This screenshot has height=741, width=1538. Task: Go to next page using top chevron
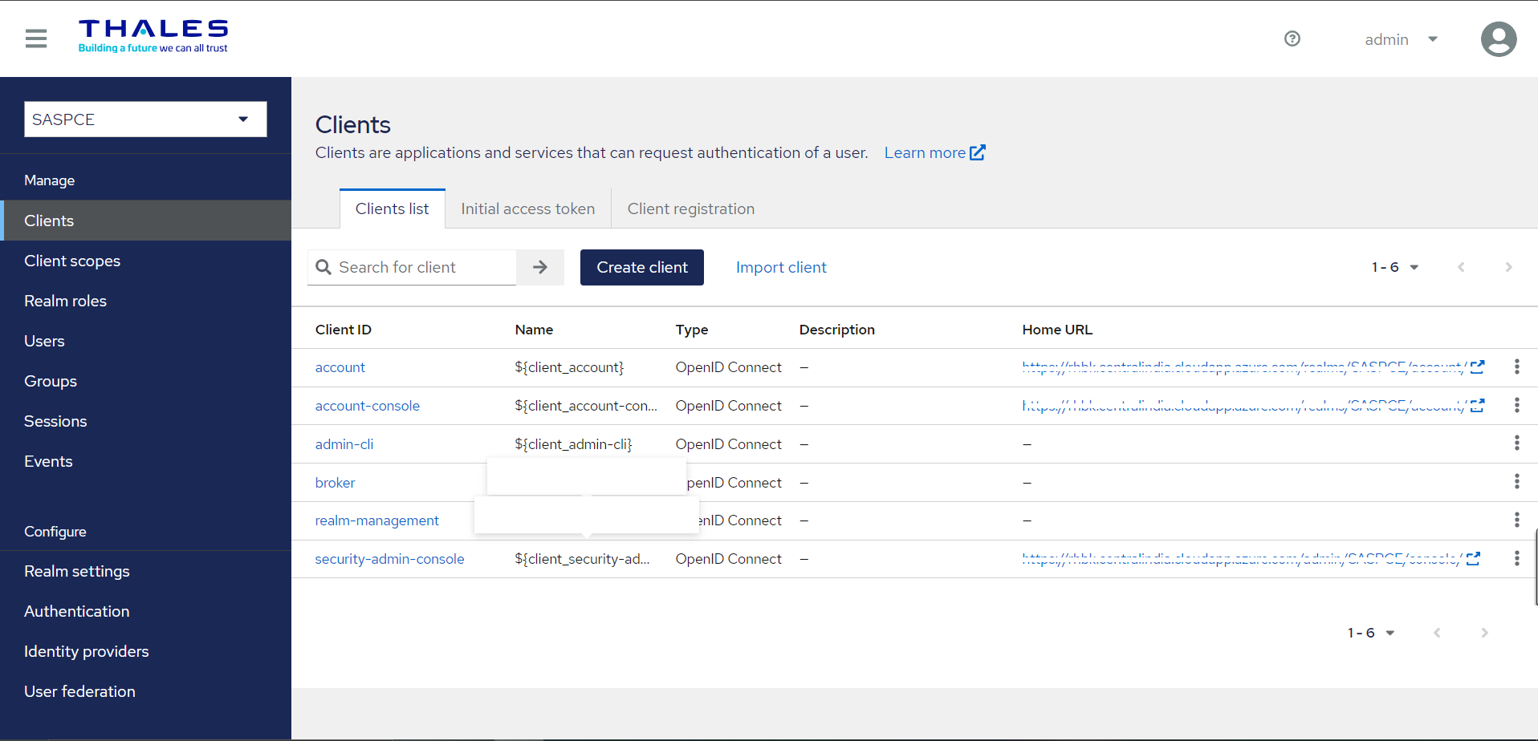1508,267
